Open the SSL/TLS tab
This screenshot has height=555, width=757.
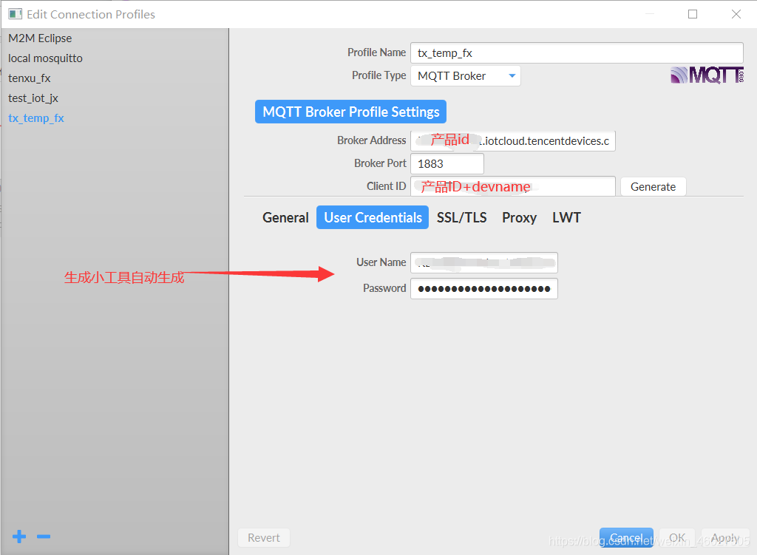(461, 218)
